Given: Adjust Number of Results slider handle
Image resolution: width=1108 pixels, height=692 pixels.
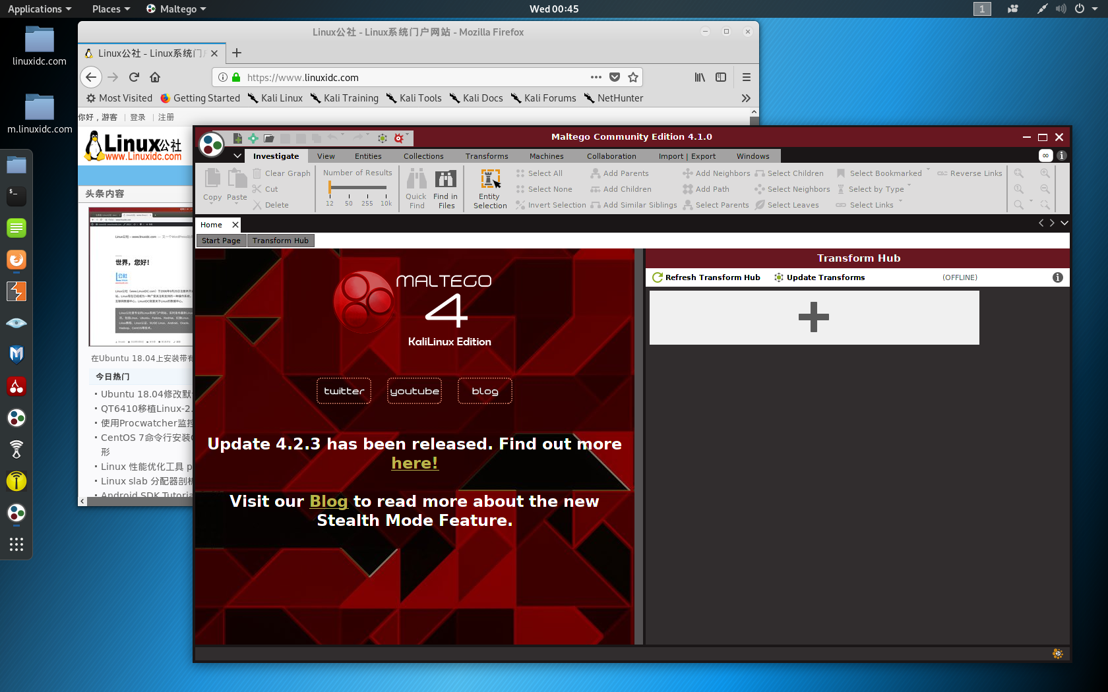Looking at the screenshot, I should (330, 187).
